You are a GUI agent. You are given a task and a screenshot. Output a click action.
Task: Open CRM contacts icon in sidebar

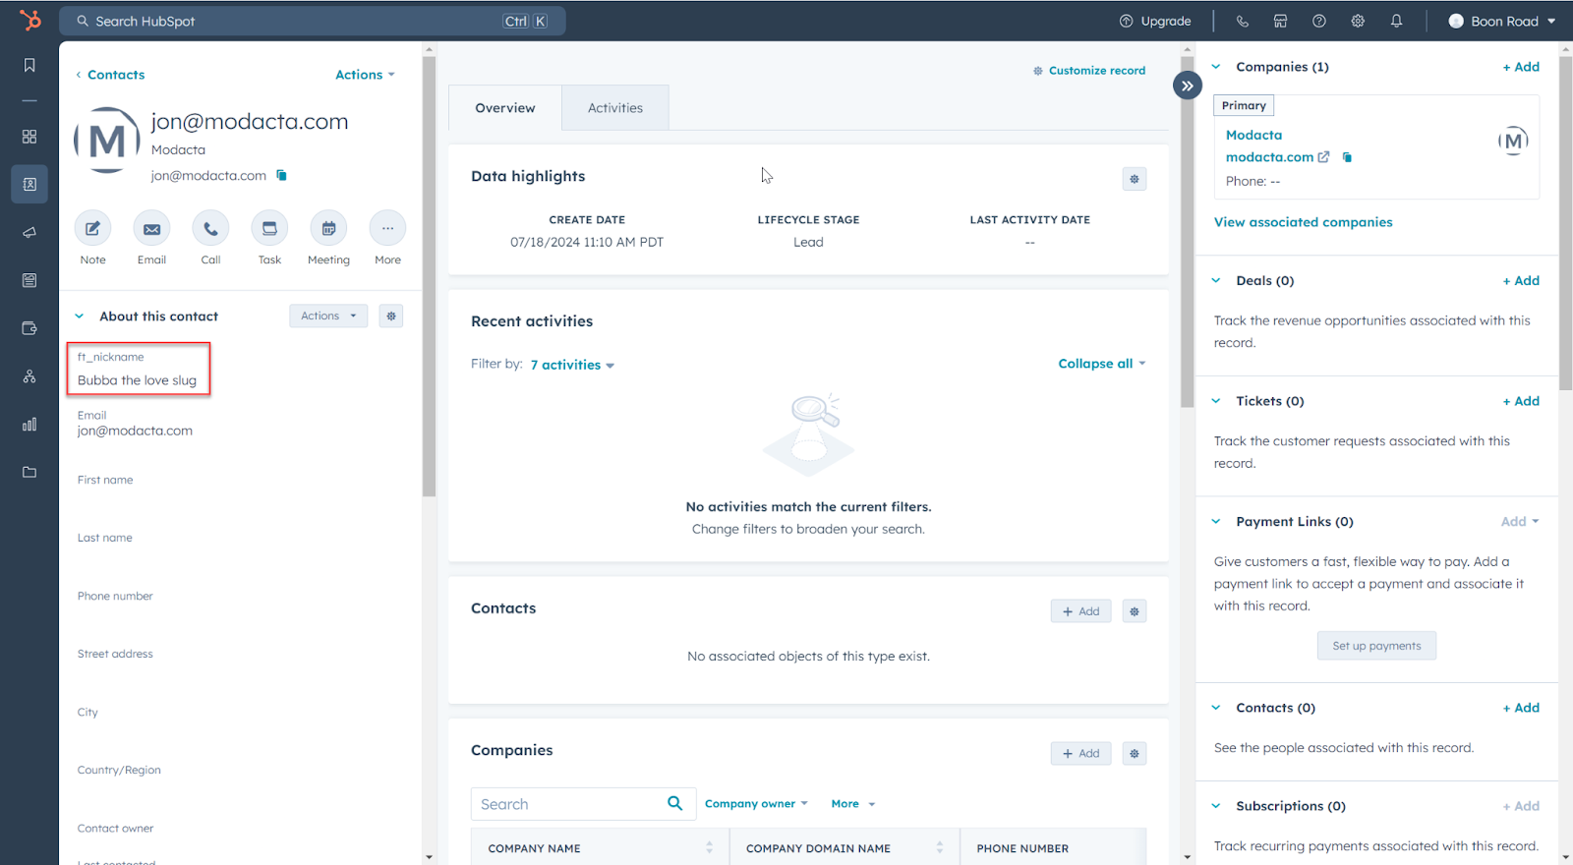click(29, 184)
